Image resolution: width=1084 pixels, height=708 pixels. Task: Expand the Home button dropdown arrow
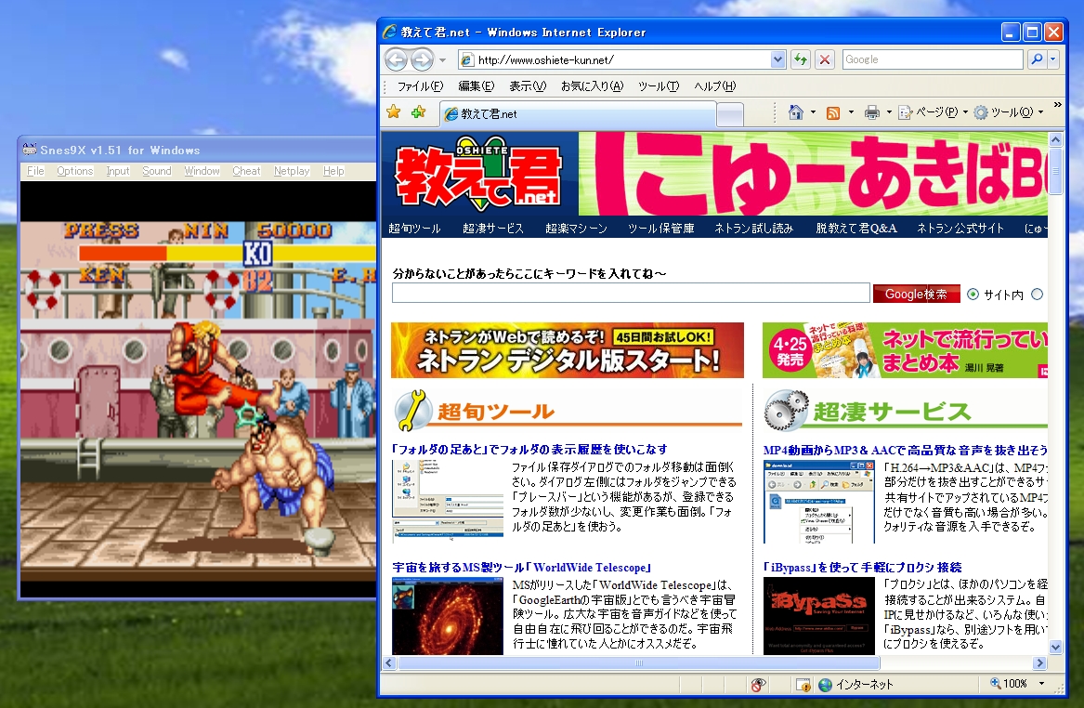click(813, 112)
